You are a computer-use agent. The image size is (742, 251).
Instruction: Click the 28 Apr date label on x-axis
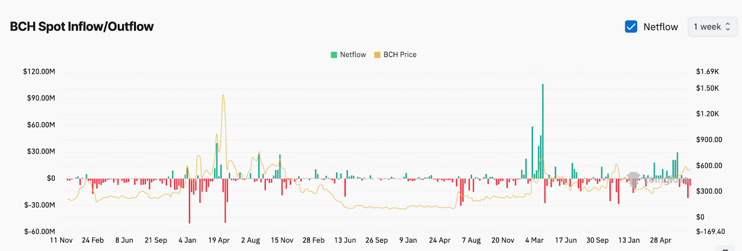point(660,240)
